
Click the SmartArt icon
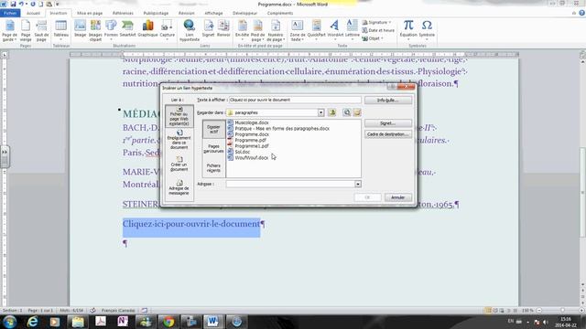[127, 28]
